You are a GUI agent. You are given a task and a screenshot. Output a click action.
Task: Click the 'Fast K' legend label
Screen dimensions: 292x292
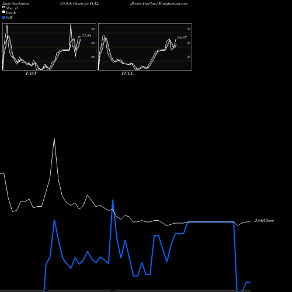11,13
